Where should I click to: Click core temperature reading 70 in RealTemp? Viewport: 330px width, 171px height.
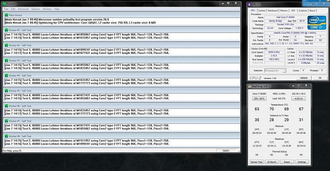click(272, 109)
